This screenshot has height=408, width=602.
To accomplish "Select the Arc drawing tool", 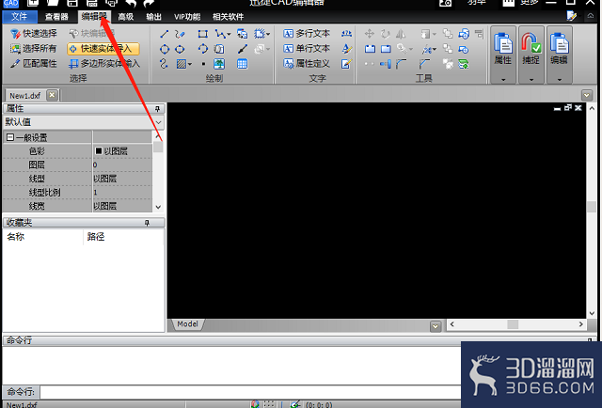I will 203,49.
